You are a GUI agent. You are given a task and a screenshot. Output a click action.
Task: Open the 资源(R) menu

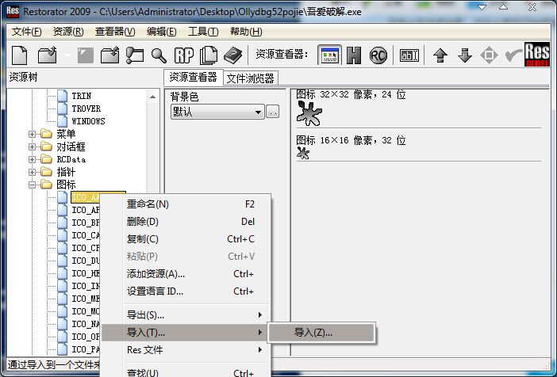point(68,32)
